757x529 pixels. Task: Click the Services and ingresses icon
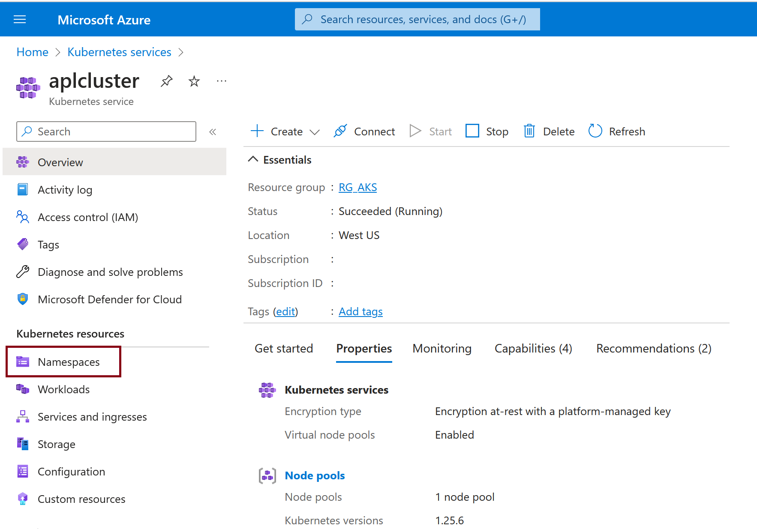coord(23,416)
